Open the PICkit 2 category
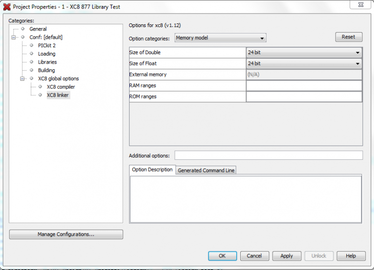The image size is (374, 270). (47, 45)
